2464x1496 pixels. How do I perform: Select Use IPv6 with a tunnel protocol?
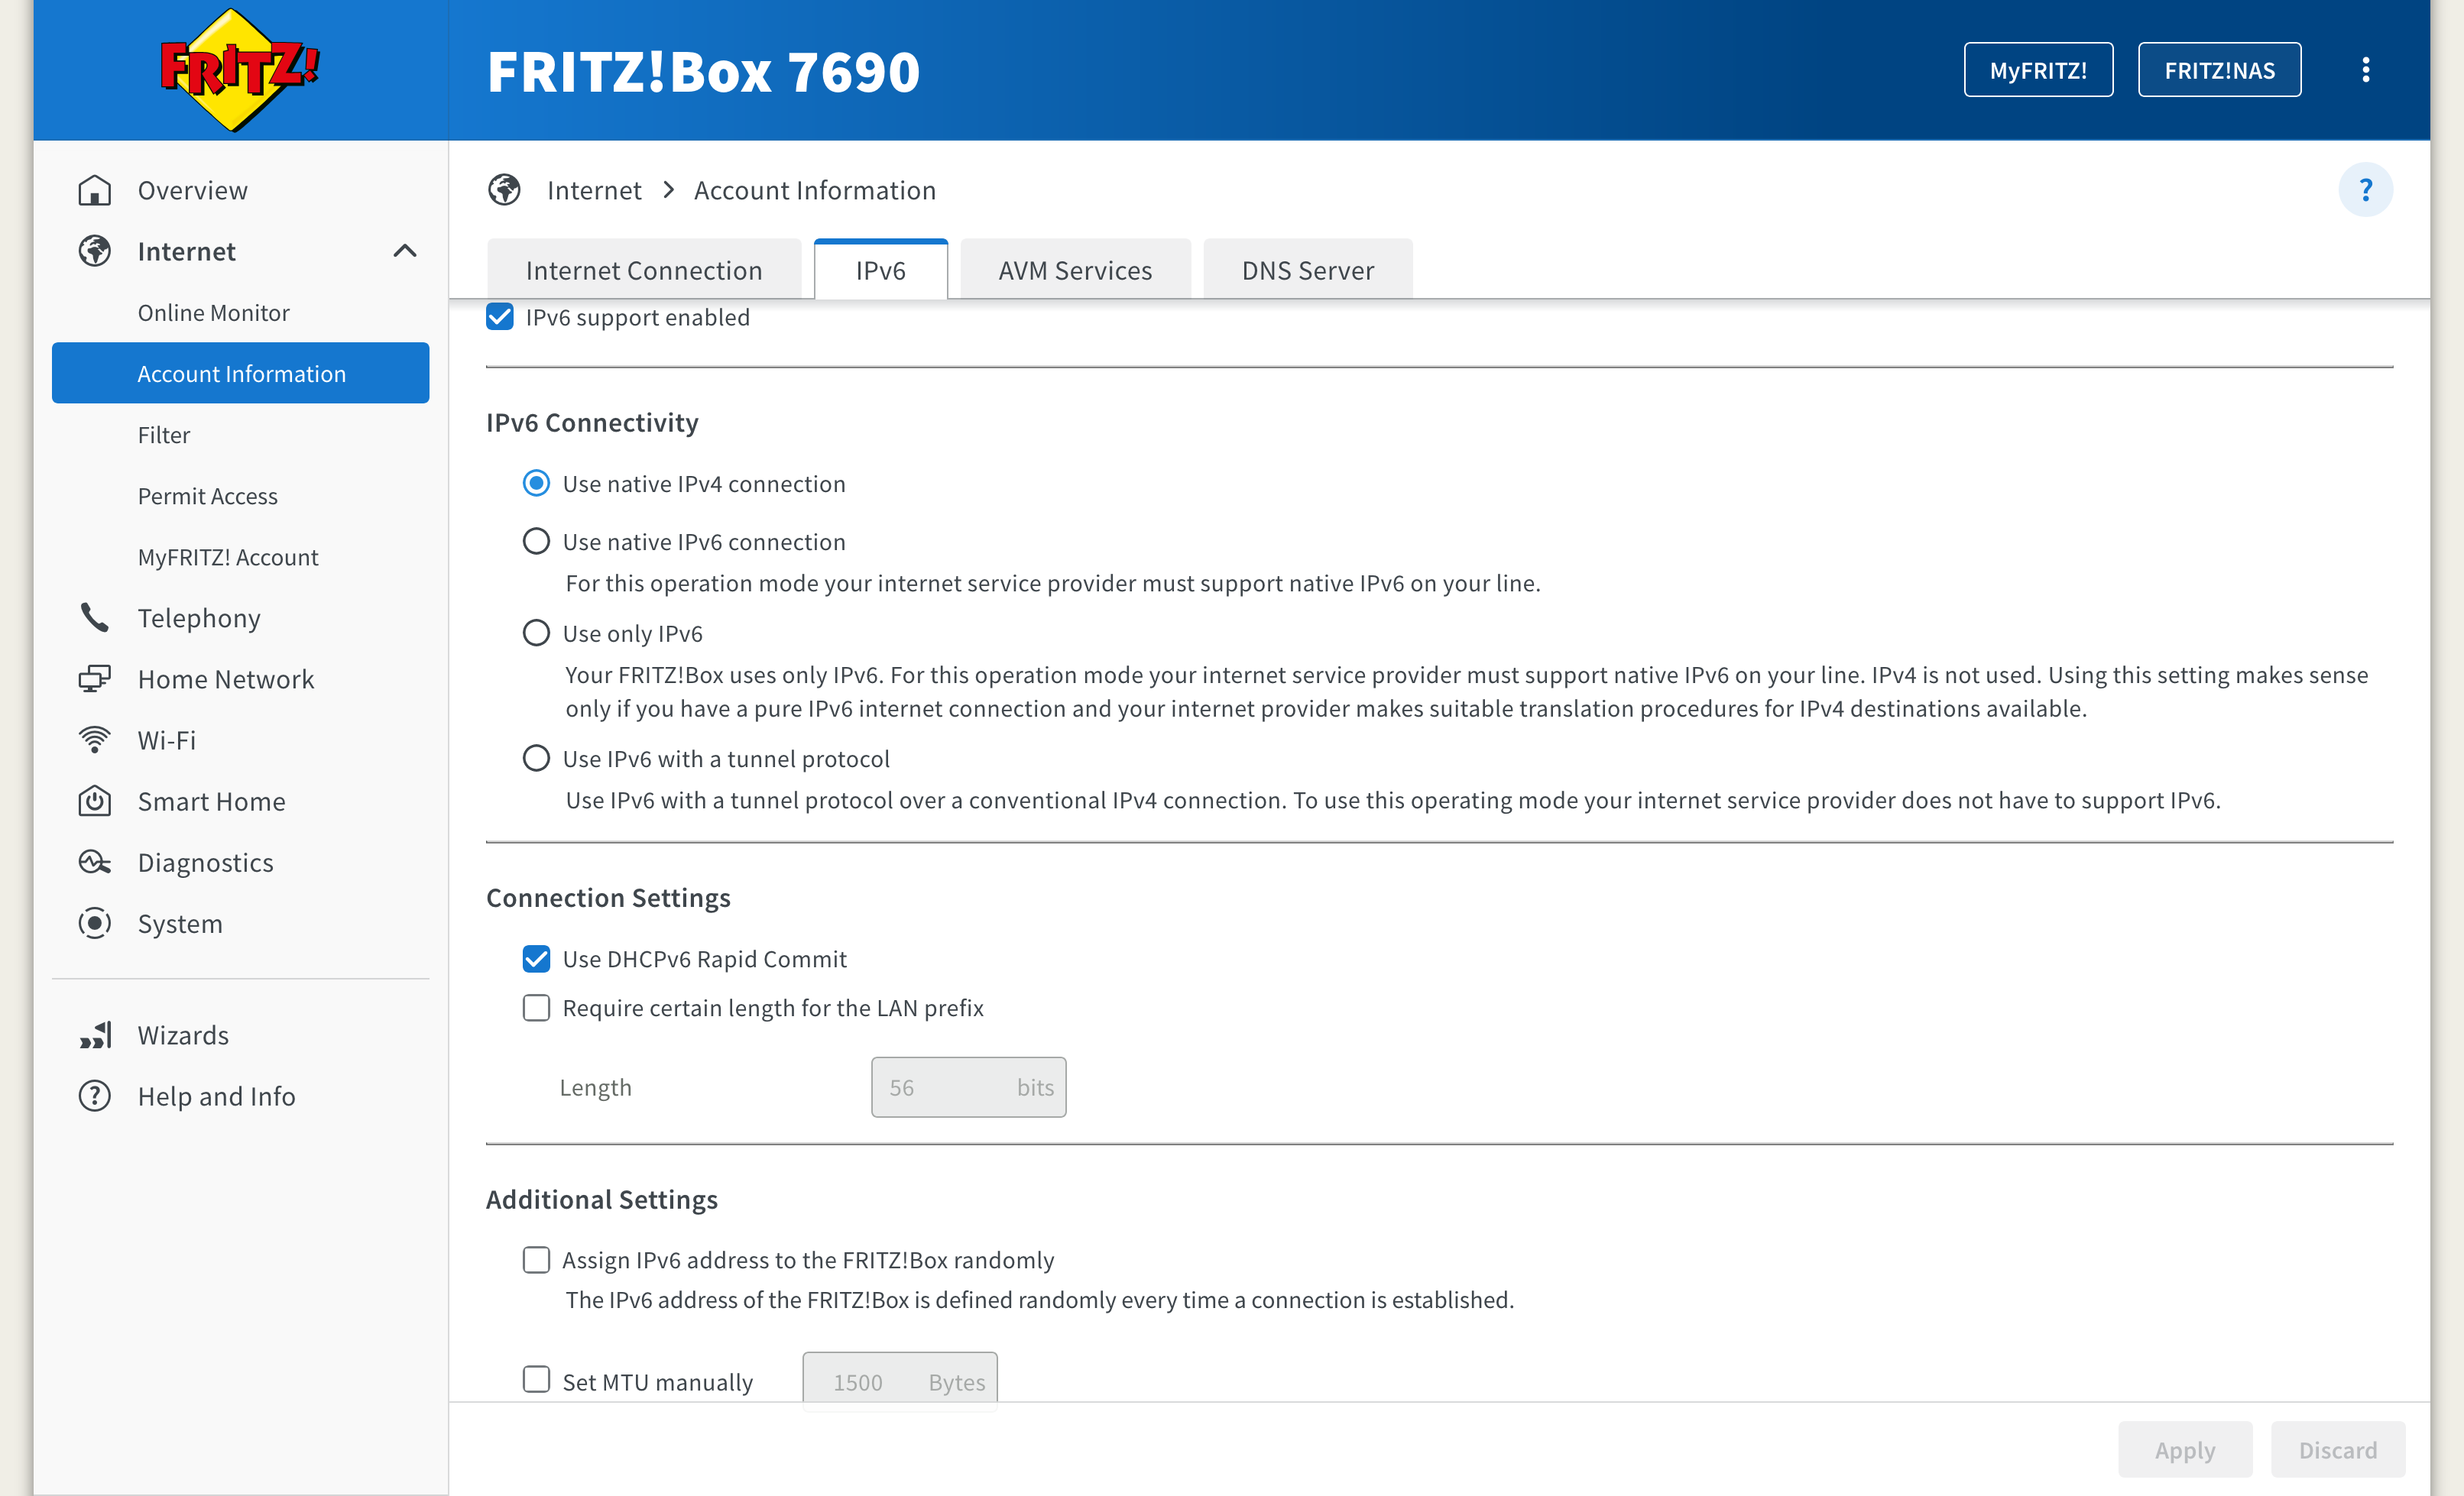pos(537,759)
